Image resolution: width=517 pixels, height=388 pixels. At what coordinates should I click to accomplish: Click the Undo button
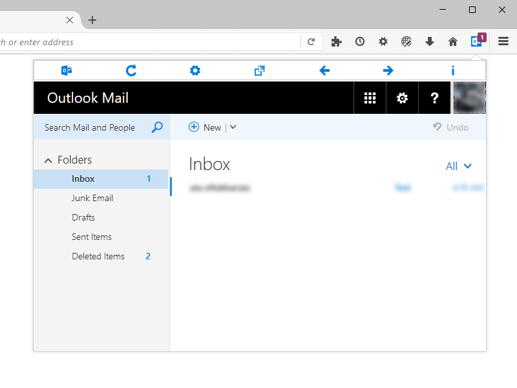[450, 127]
